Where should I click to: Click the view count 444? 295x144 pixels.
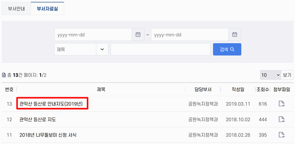[263, 119]
